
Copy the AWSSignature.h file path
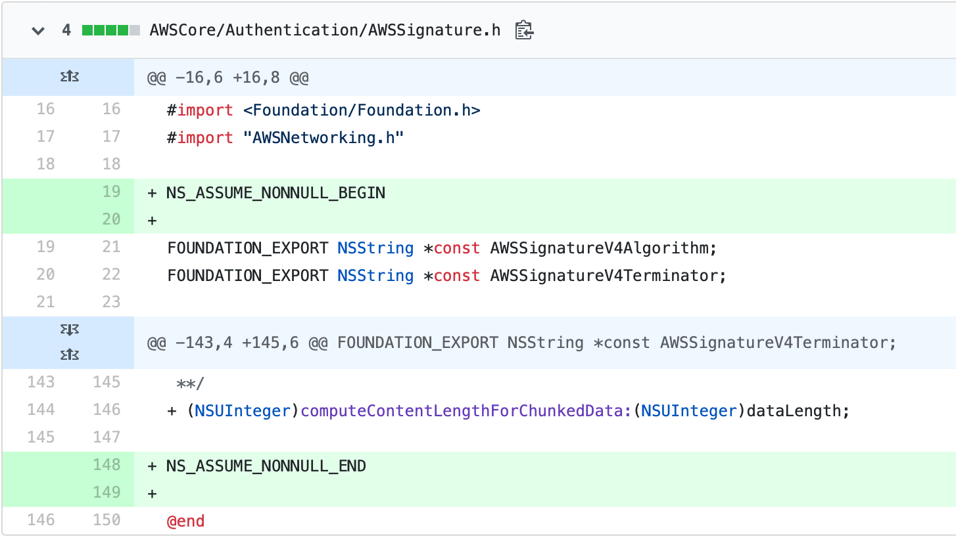click(x=523, y=30)
